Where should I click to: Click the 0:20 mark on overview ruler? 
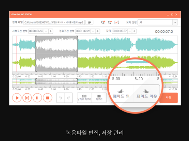28,89
